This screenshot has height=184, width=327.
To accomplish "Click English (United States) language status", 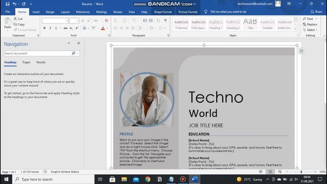I will pyautogui.click(x=65, y=172).
